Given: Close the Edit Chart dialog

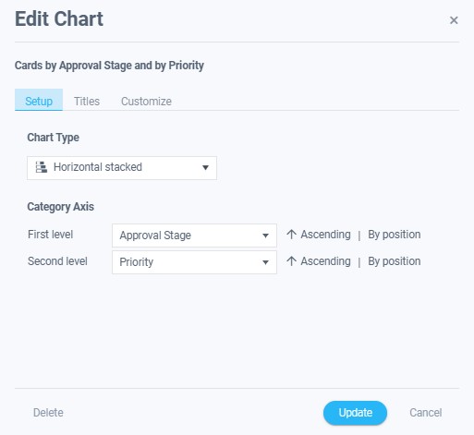Looking at the screenshot, I should [454, 20].
